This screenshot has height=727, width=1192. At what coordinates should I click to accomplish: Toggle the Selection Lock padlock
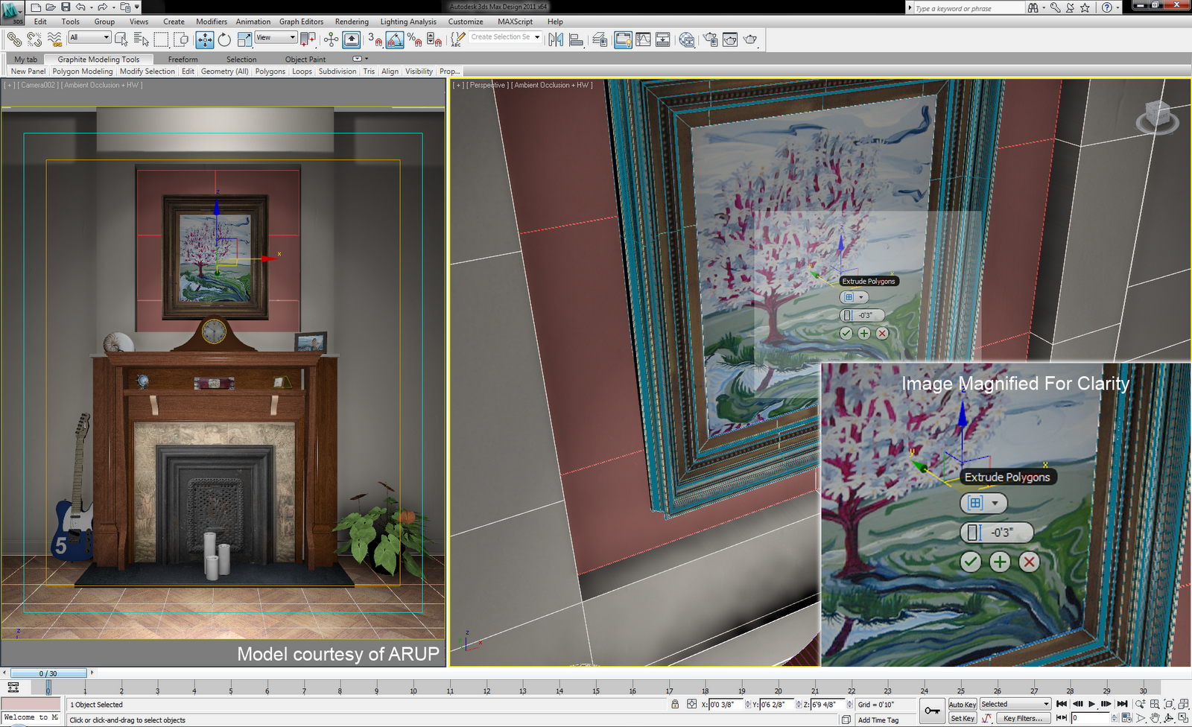coord(675,704)
